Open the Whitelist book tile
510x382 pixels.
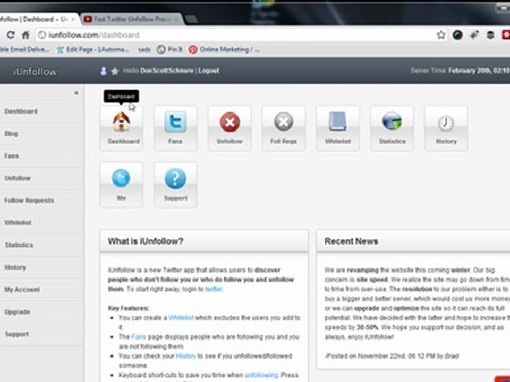tap(338, 128)
